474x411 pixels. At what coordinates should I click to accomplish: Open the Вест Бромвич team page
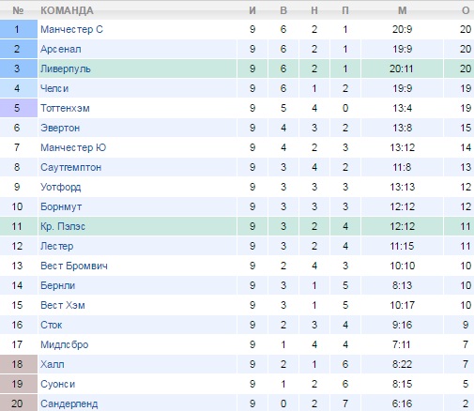[x=74, y=266]
